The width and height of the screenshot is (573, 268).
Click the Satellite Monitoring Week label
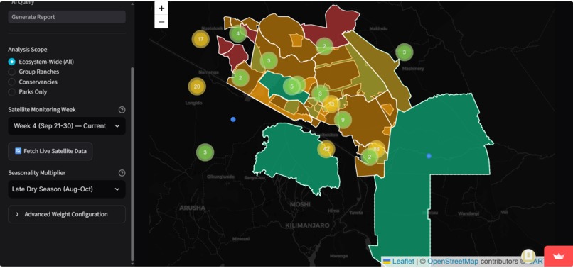[x=42, y=110]
